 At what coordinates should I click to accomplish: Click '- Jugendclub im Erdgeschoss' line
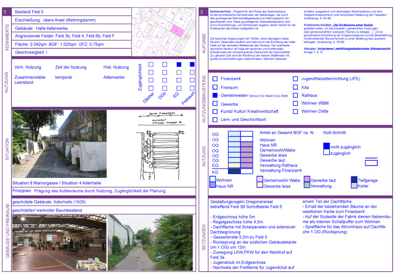click(238, 262)
